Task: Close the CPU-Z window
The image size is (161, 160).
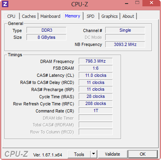Action: point(152,3)
